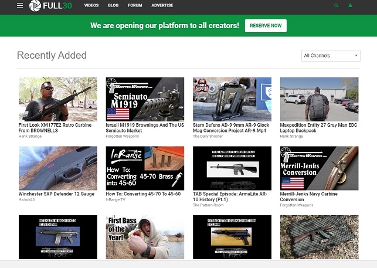Screen dimensions: 377x268
Task: Open the Advertise menu item
Action: pos(162,5)
